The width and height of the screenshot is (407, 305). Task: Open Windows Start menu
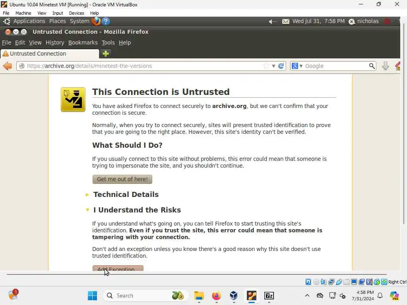(92, 295)
